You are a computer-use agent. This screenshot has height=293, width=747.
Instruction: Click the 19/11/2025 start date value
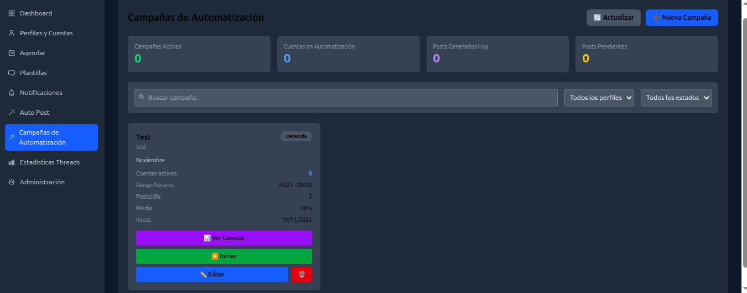(297, 220)
